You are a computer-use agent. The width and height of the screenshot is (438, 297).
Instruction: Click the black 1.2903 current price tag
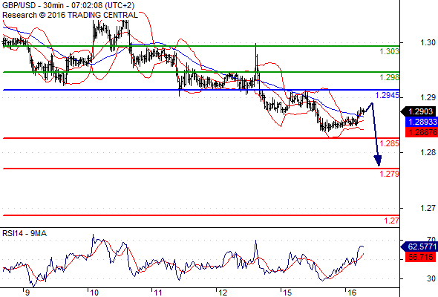(419, 111)
